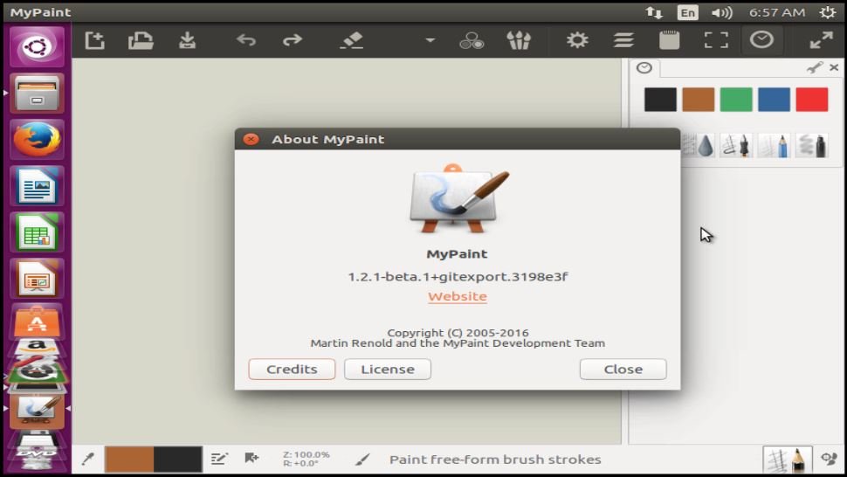Viewport: 847px width, 477px height.
Task: Click the 6:57 AM clock
Action: pyautogui.click(x=777, y=12)
